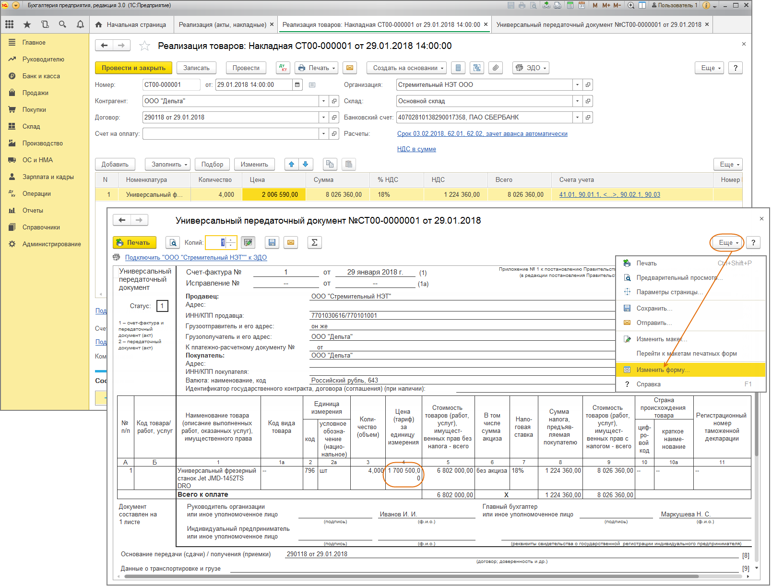Open calculator icon in title bar
This screenshot has height=586, width=772.
coord(570,5)
